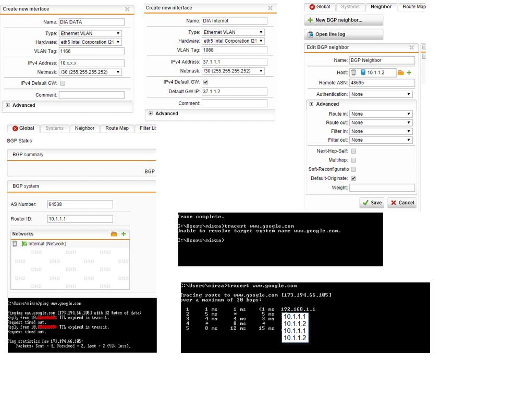Image resolution: width=526 pixels, height=400 pixels.
Task: Open the folder icon next to Host field
Action: [x=400, y=72]
